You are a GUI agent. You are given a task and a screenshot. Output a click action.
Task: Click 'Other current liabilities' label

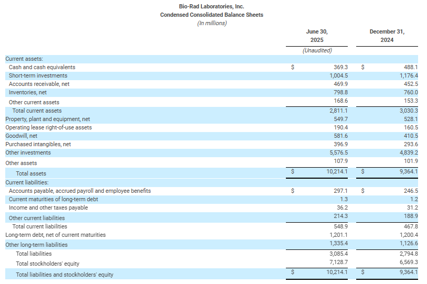click(x=37, y=218)
